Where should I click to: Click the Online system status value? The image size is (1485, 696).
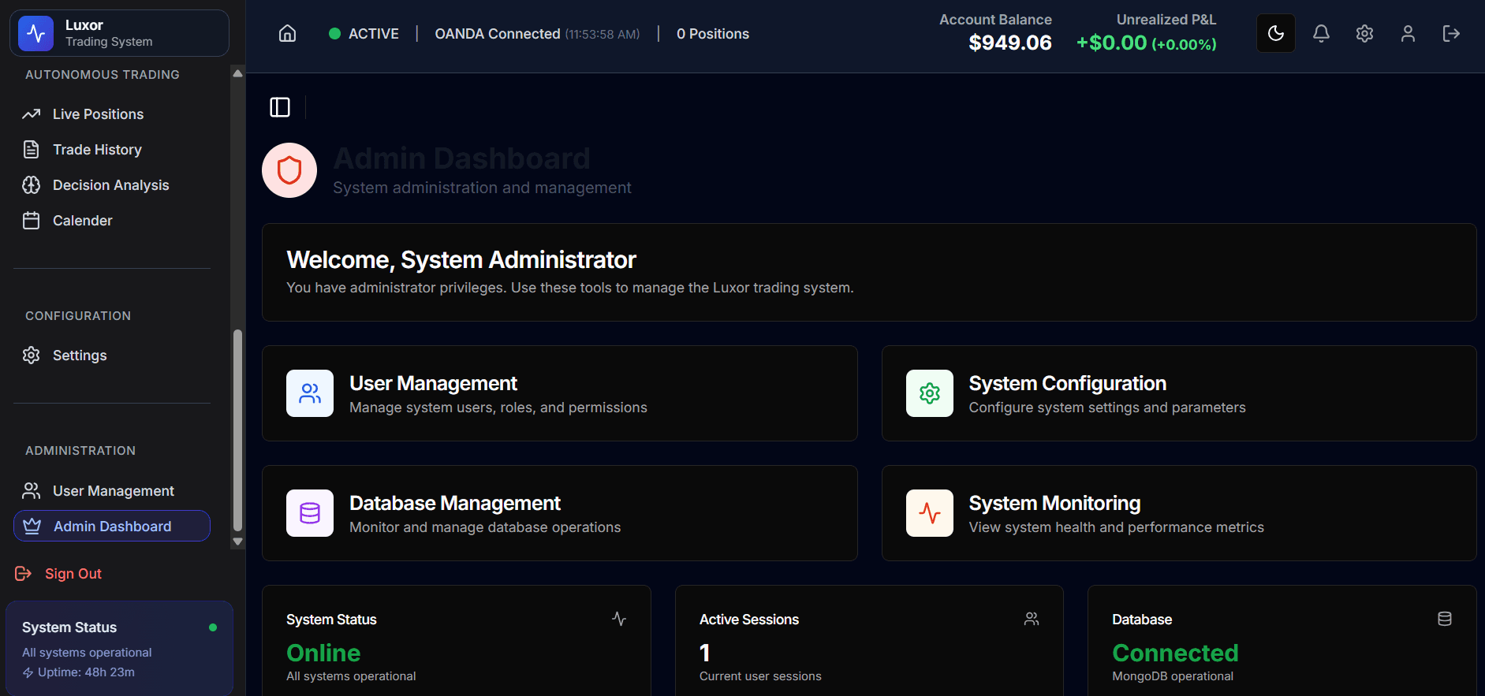coord(323,653)
